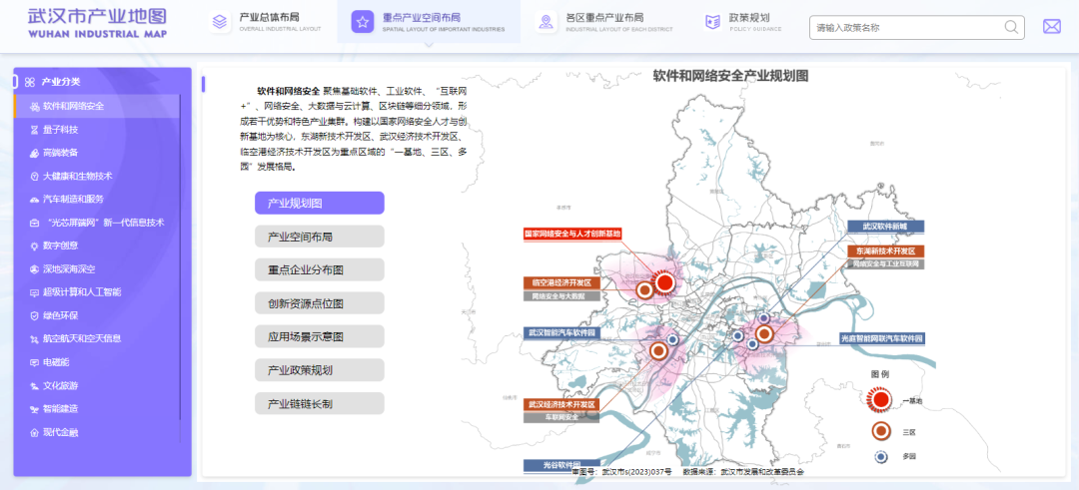Open the 产业总体布局 tab
Screen dimensions: 1079x490
265,22
